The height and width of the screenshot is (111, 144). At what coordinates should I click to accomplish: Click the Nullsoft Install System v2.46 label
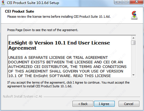pyautogui.click(x=22, y=96)
